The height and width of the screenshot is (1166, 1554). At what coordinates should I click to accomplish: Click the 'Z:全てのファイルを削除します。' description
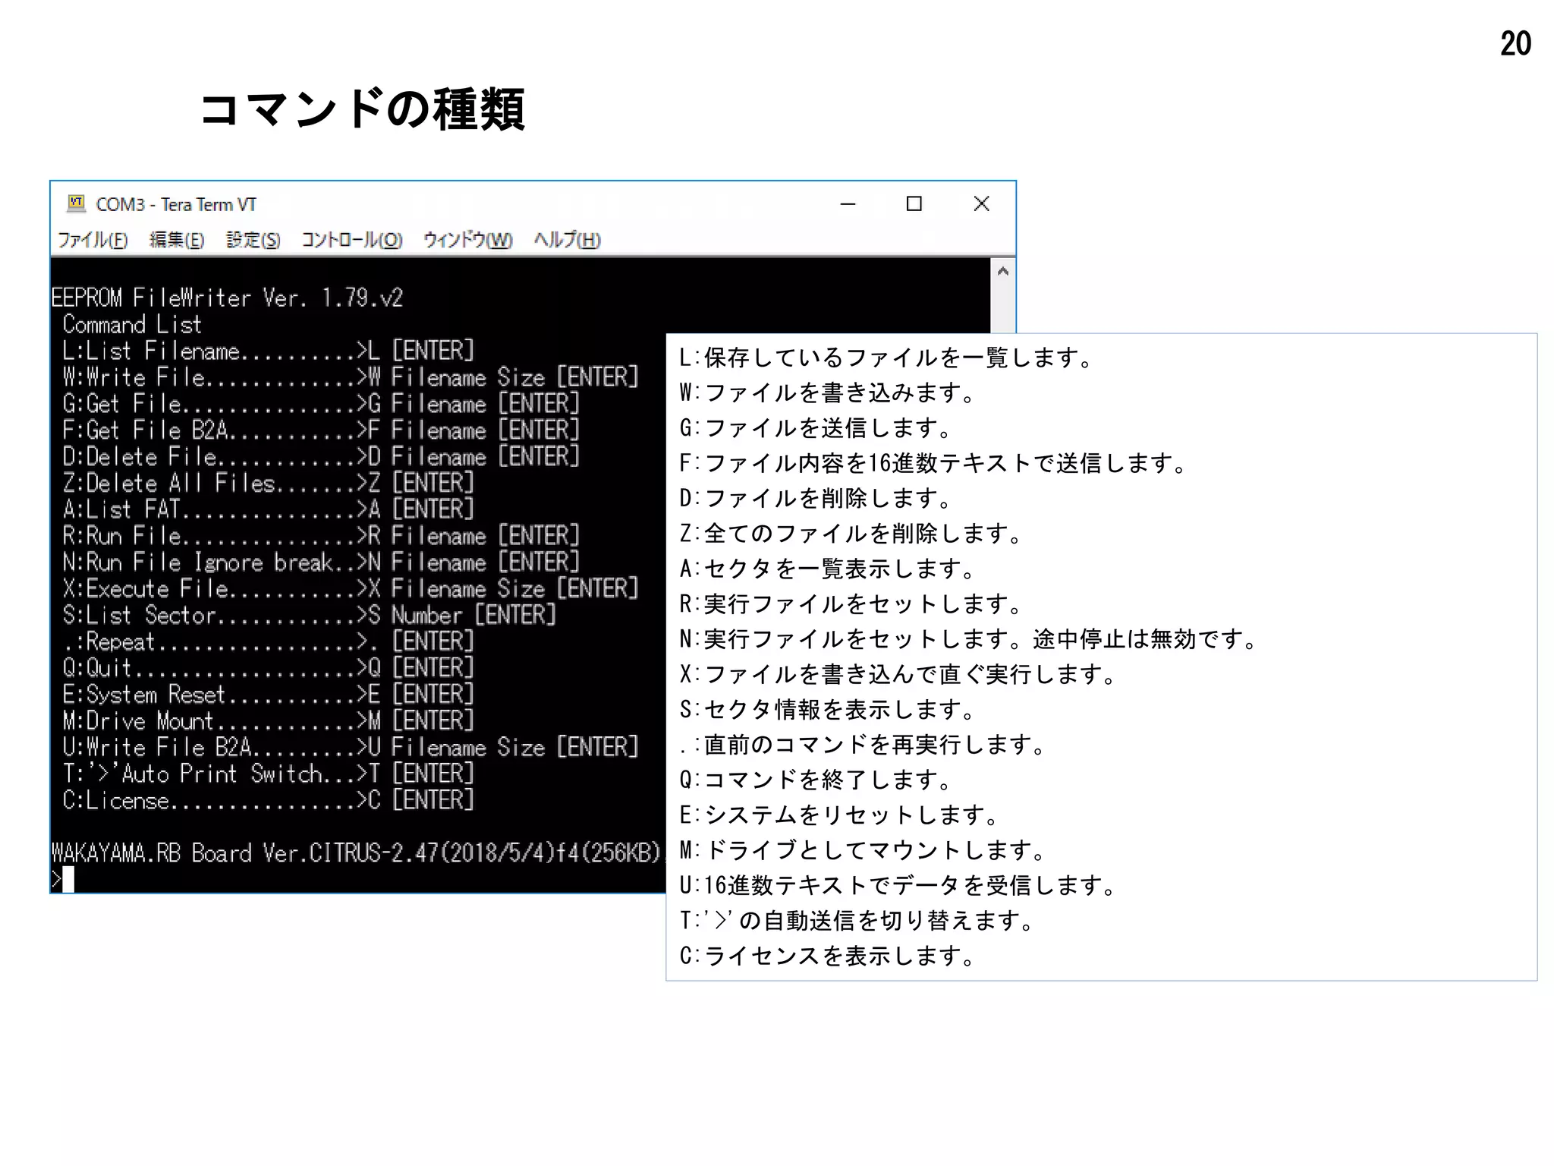pyautogui.click(x=851, y=534)
